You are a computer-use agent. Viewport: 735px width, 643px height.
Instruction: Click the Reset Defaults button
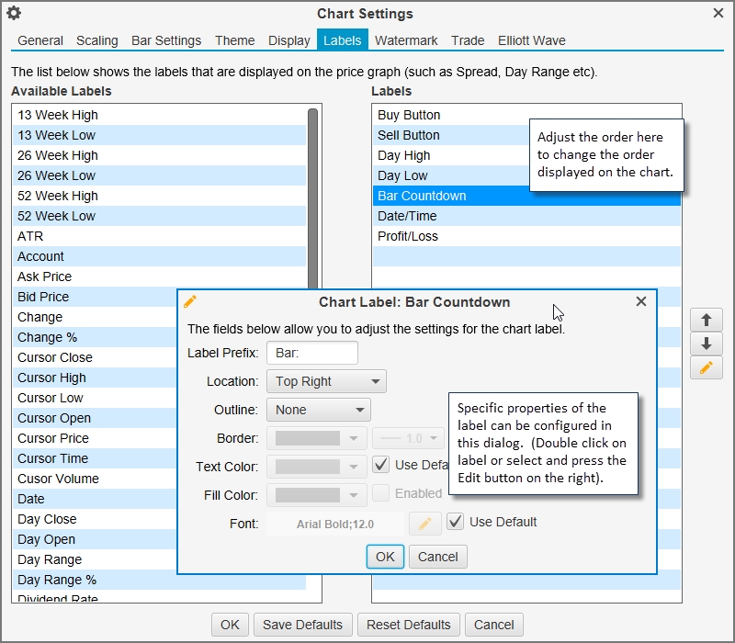[x=408, y=625]
